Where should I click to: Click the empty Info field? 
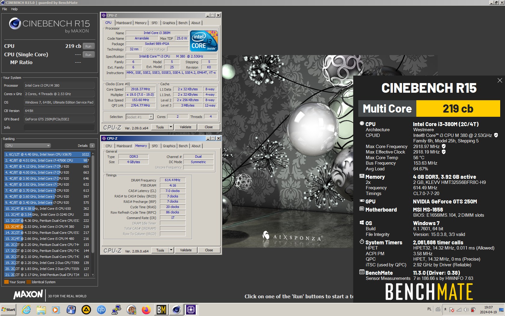click(59, 128)
